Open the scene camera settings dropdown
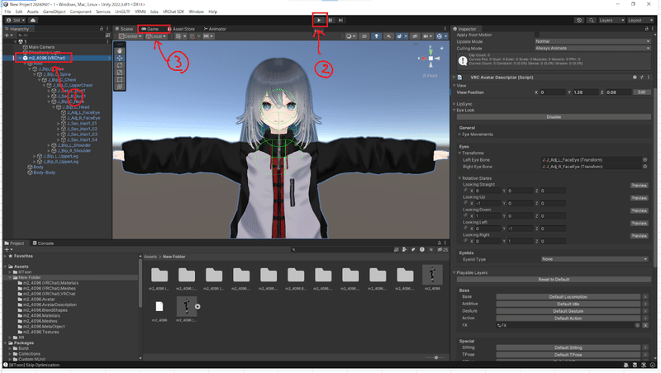The height and width of the screenshot is (373, 661). (x=427, y=36)
